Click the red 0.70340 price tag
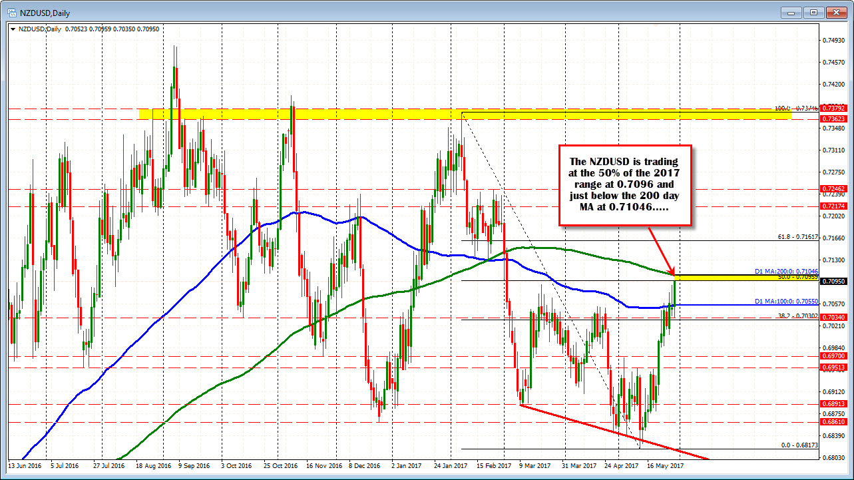This screenshot has width=854, height=480. pos(834,318)
